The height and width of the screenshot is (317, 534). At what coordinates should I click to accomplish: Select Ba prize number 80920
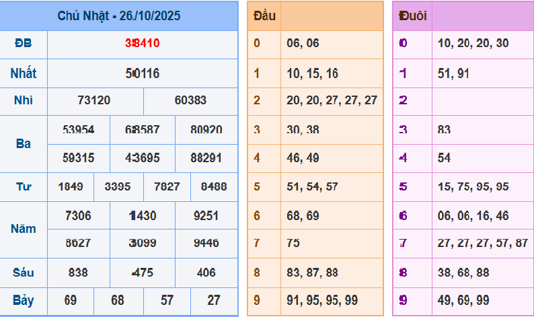click(x=206, y=129)
